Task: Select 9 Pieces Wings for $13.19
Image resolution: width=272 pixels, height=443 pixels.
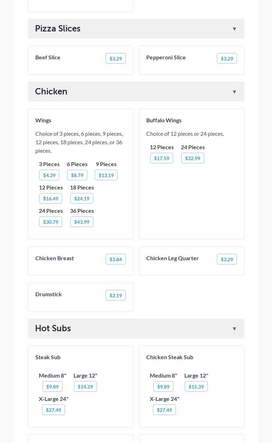Action: pos(106,175)
